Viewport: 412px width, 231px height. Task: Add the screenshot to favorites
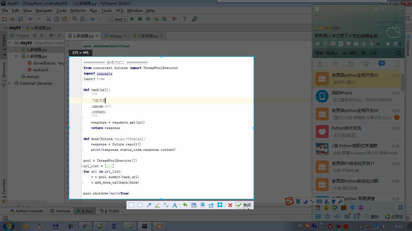pyautogui.click(x=220, y=205)
